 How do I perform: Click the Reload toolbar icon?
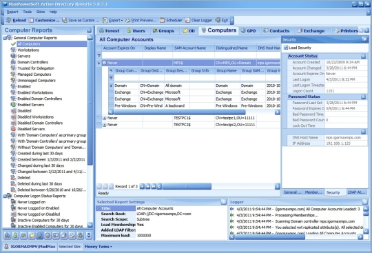tap(16, 20)
